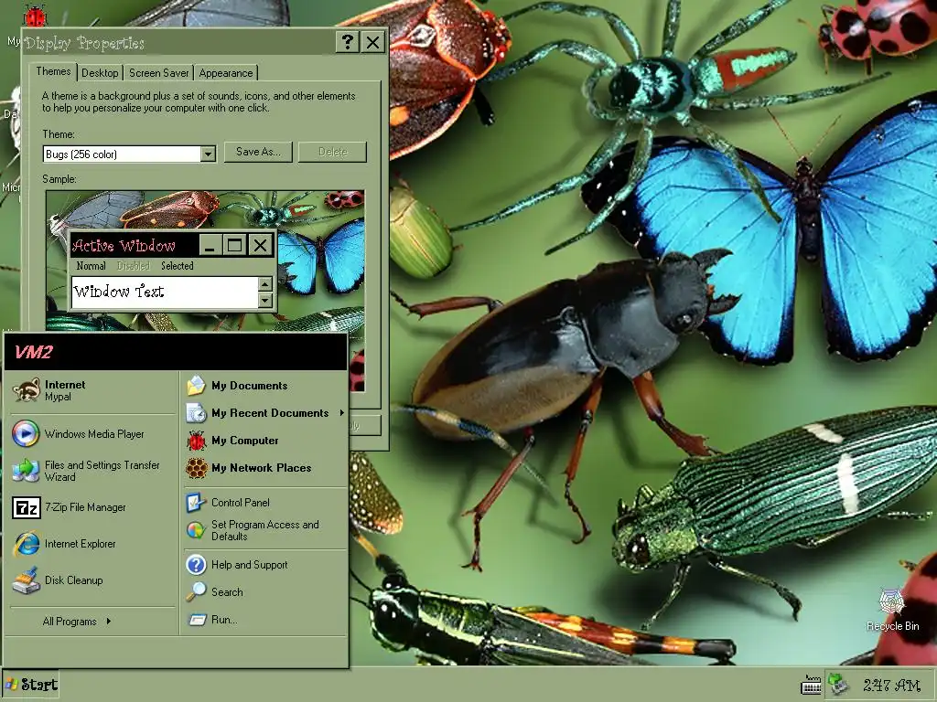937x702 pixels.
Task: Open Set Program Access and Defaults icon
Action: 196,530
